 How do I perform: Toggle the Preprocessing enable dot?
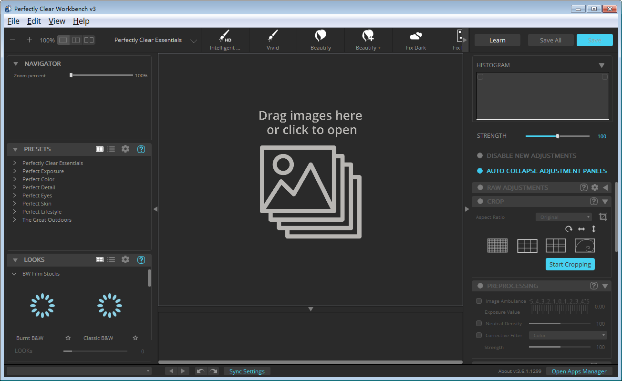click(480, 286)
